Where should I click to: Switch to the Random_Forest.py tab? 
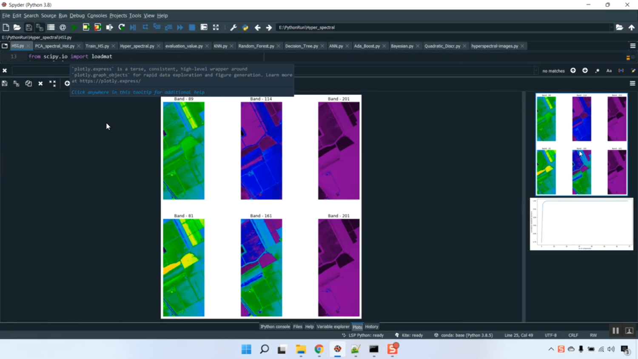pos(256,46)
